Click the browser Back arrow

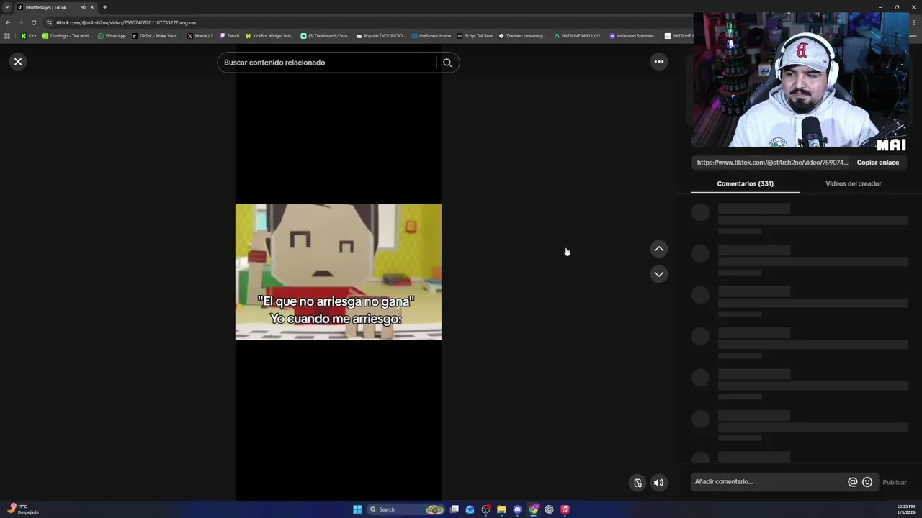point(8,22)
